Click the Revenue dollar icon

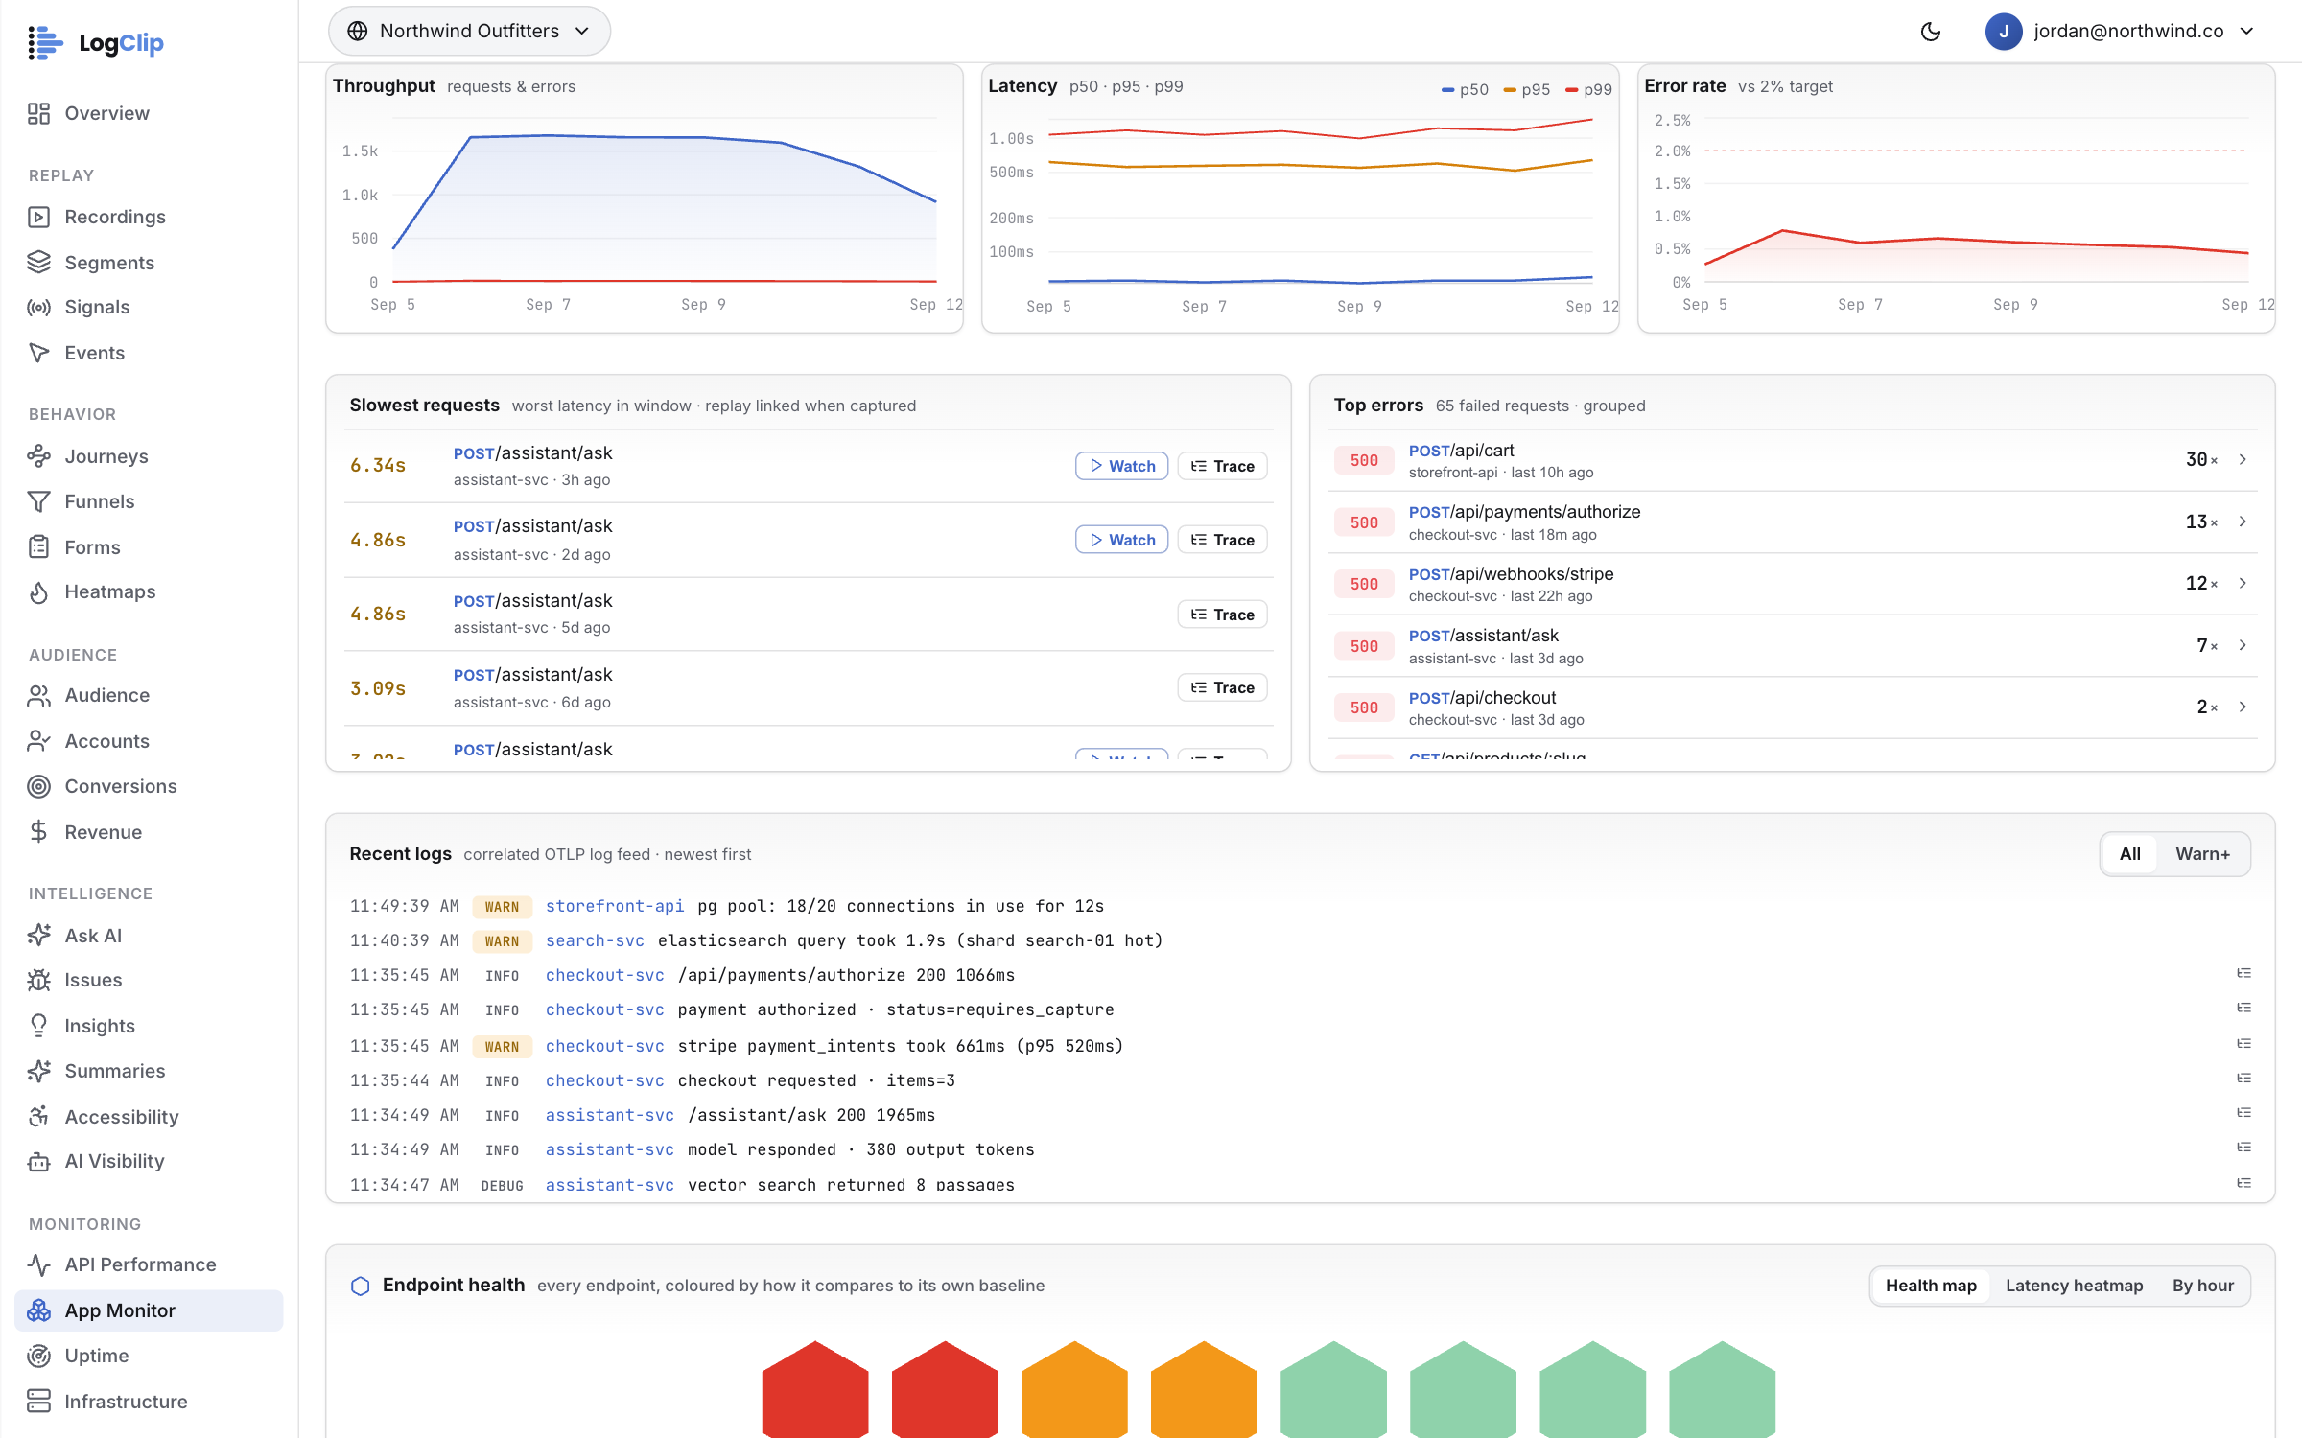(38, 831)
